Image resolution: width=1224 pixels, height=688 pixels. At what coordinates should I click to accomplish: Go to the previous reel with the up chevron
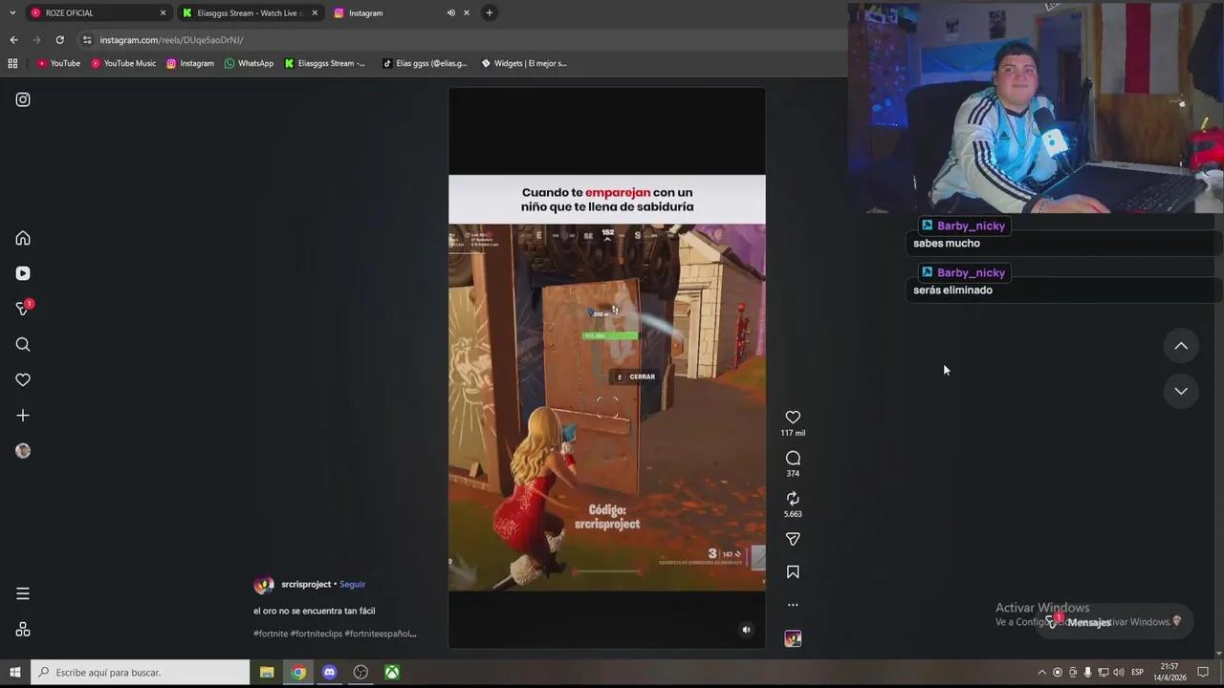pos(1181,346)
